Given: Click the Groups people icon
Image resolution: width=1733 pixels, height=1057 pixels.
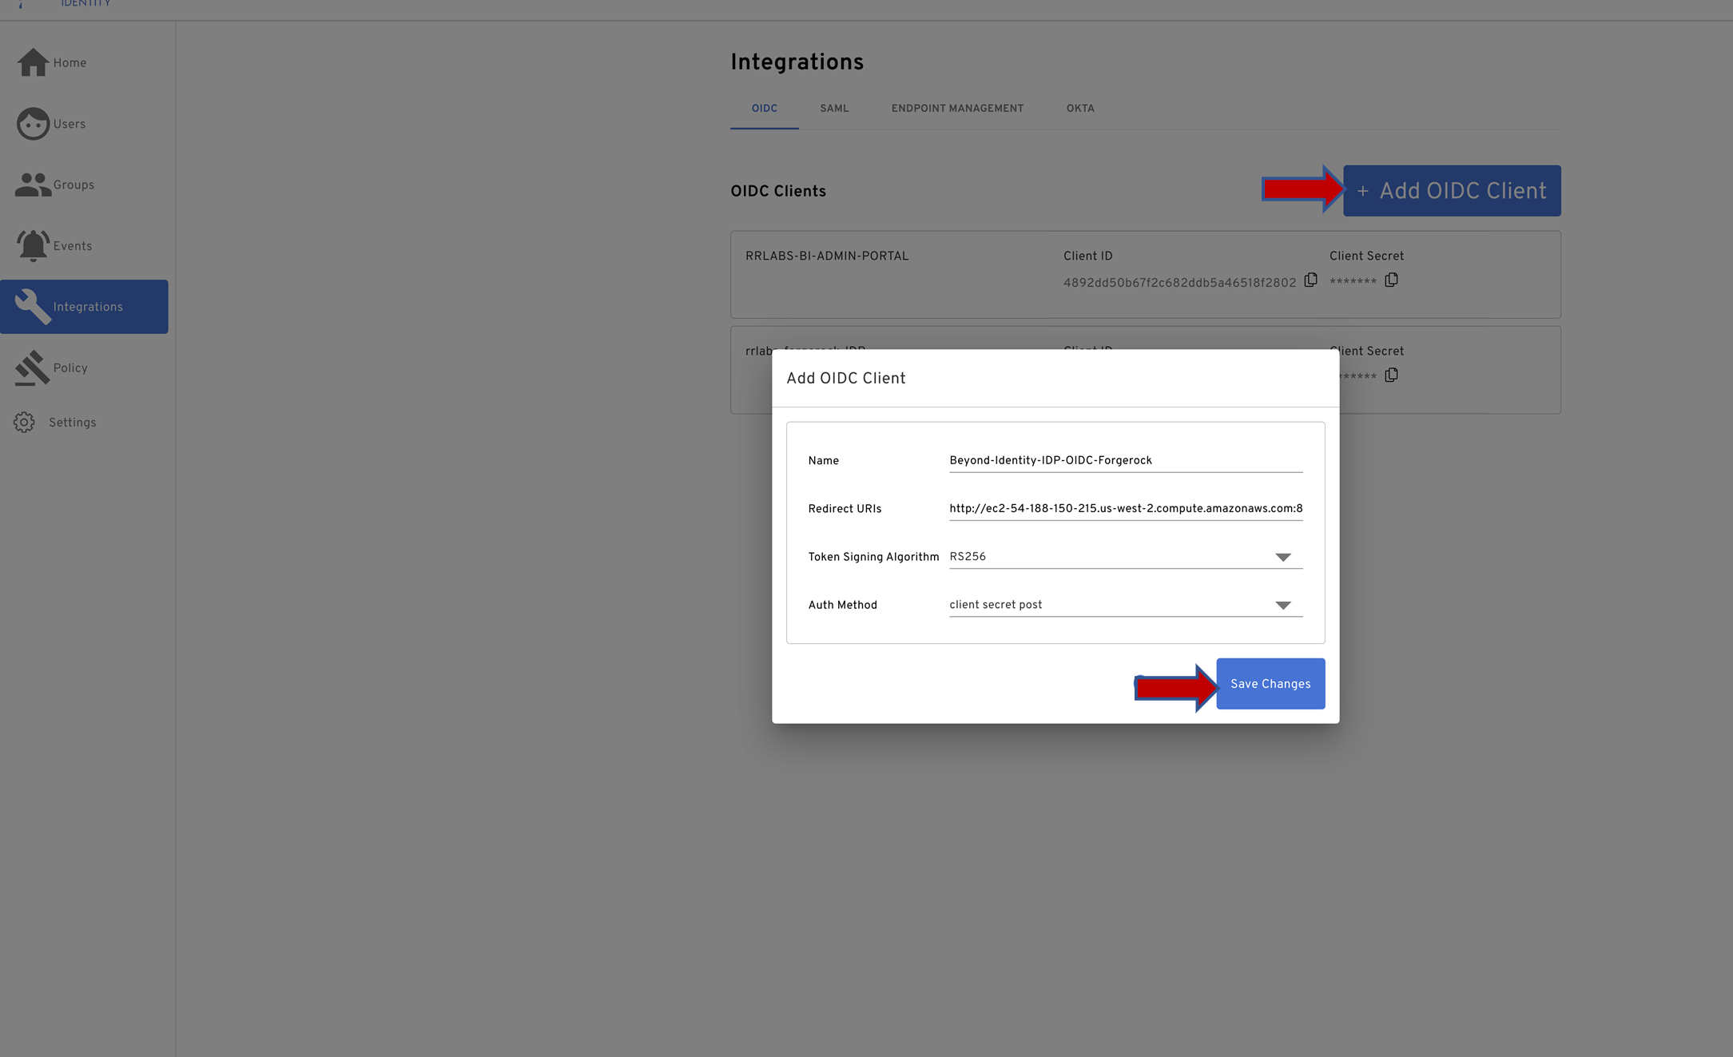Looking at the screenshot, I should point(33,185).
